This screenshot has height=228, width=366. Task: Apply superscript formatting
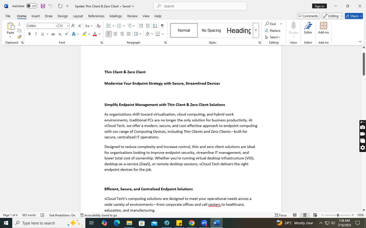[67, 34]
